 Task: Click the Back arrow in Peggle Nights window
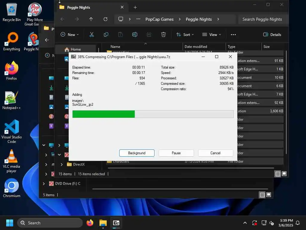pos(62,19)
